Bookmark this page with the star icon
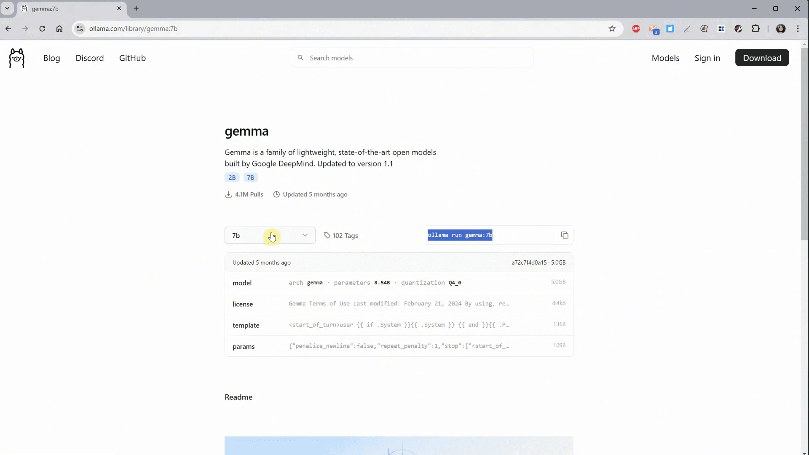This screenshot has width=809, height=455. [x=612, y=29]
